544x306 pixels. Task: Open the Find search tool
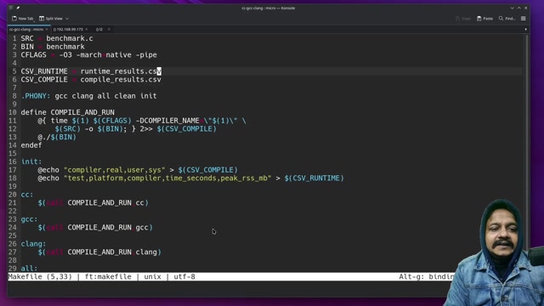pos(507,19)
